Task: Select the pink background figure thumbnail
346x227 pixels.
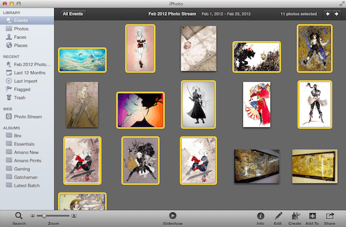Action: [140, 48]
